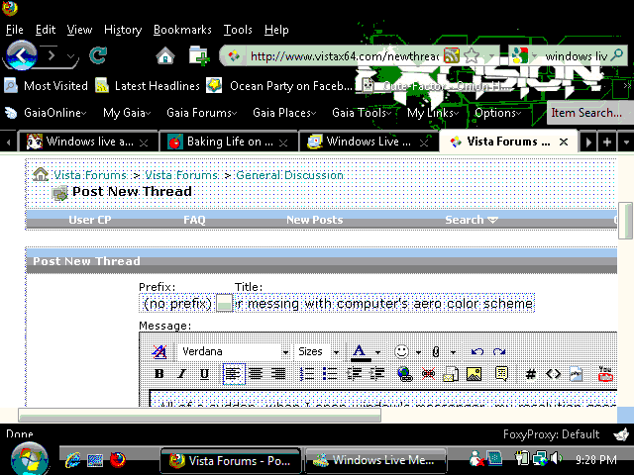The width and height of the screenshot is (634, 475).
Task: Open the History menu
Action: [123, 30]
